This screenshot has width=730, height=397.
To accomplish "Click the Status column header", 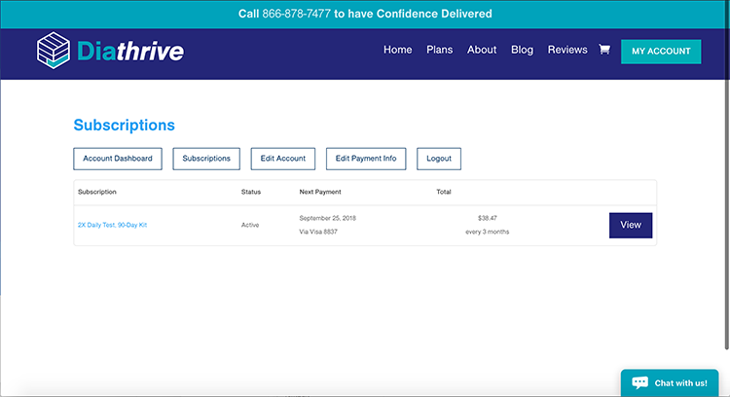I will [251, 192].
